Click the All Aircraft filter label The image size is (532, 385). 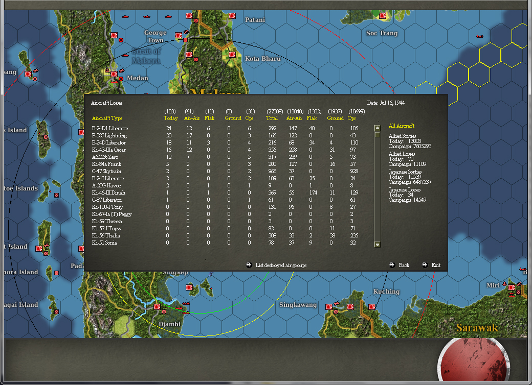click(x=402, y=126)
